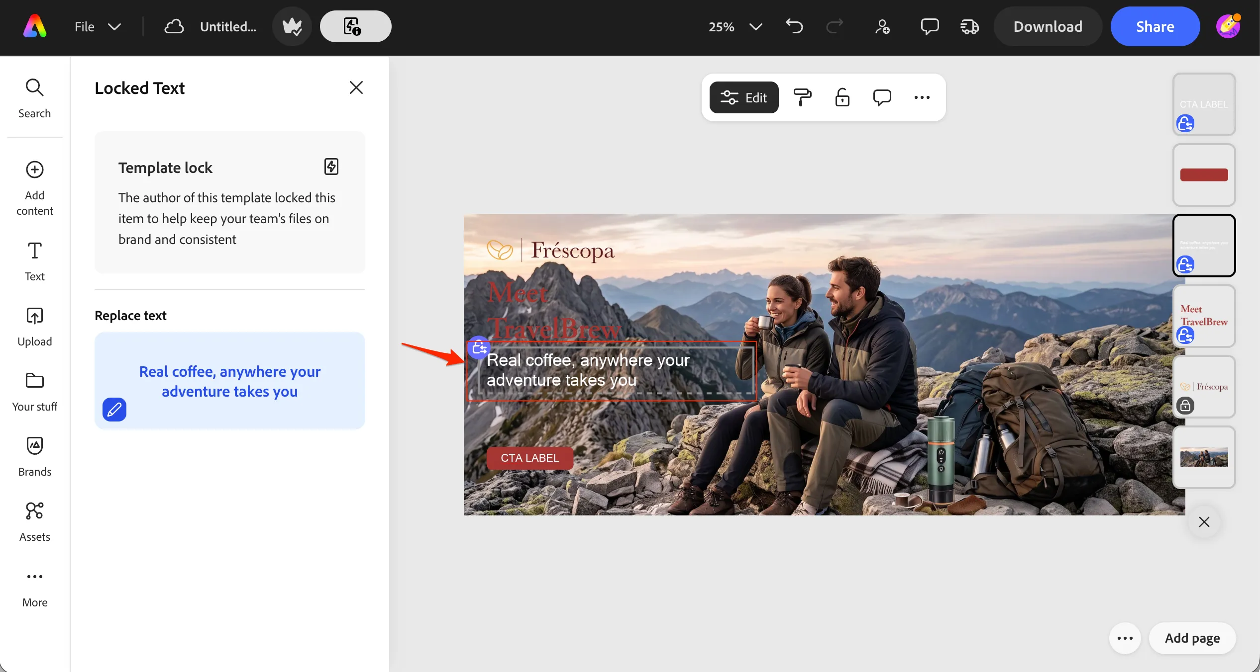Open Adobe Express home logo
Screen dimensions: 1260x672
click(x=35, y=26)
